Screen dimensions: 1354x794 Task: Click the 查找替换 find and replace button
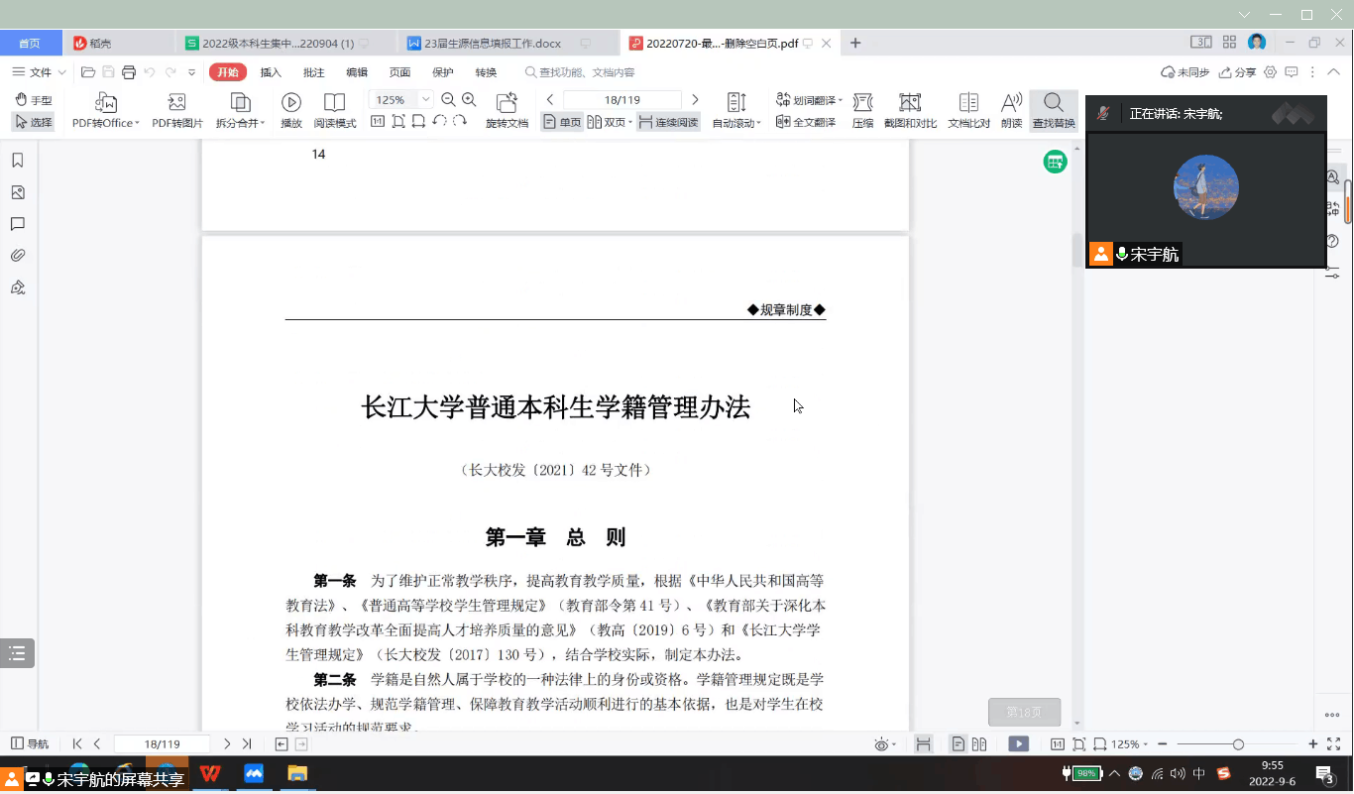pos(1053,110)
